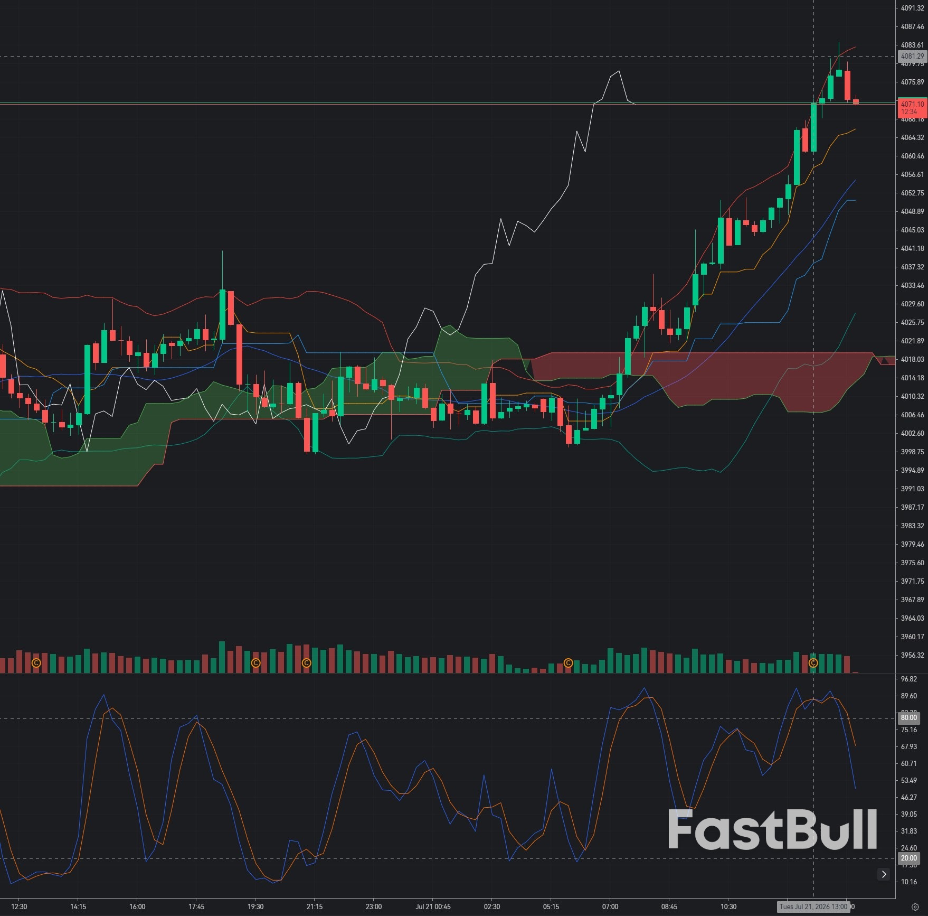Click the 10:30 time axis label
Image resolution: width=928 pixels, height=916 pixels.
[x=728, y=906]
